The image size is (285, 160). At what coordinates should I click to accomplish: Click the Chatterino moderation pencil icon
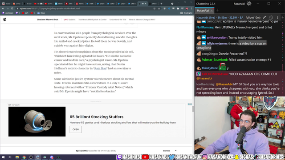(x=265, y=17)
